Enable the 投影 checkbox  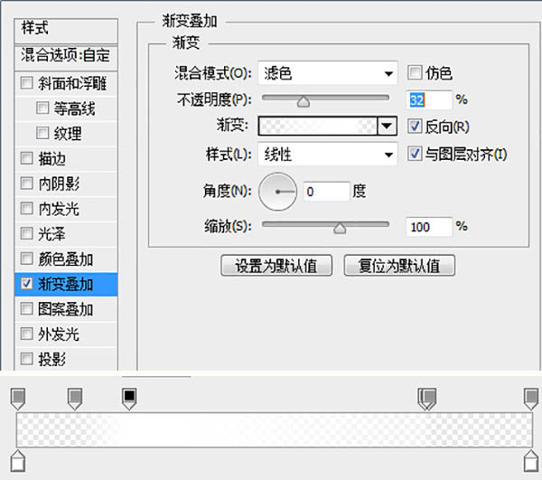[26, 359]
